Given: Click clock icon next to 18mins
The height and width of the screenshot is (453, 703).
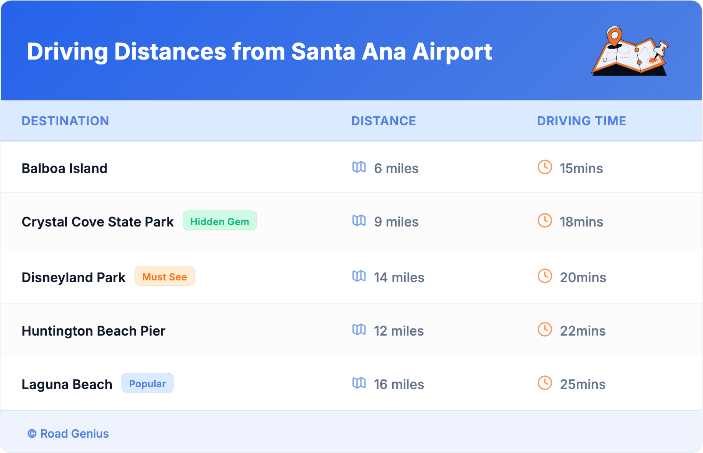Looking at the screenshot, I should point(545,221).
